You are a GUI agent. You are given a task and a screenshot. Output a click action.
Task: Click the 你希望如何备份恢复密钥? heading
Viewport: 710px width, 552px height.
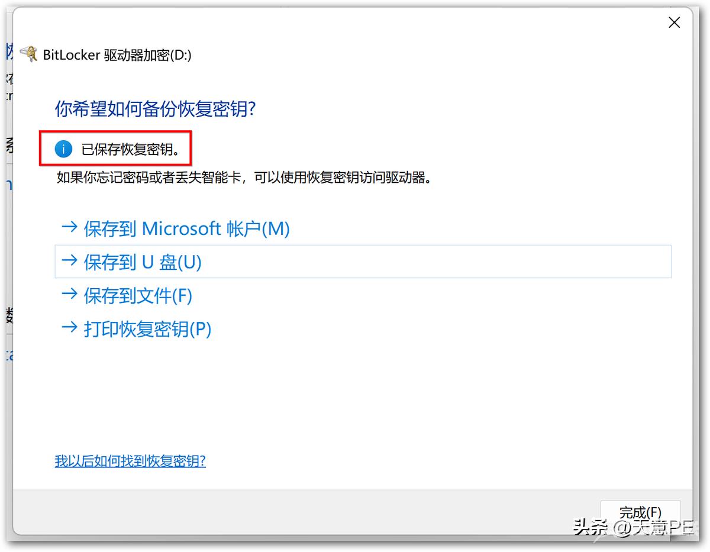point(155,109)
